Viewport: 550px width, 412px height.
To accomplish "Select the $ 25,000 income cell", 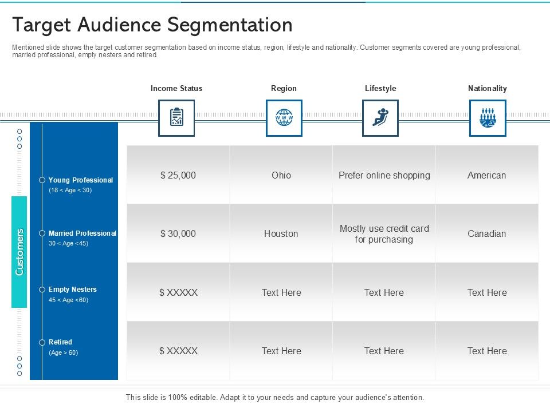I will tap(178, 175).
